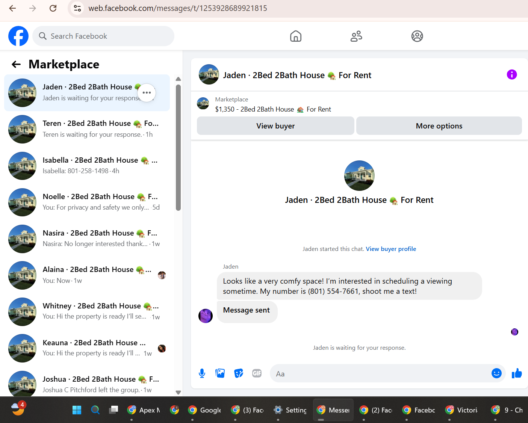
Task: Open Noelle conversation
Action: click(87, 202)
